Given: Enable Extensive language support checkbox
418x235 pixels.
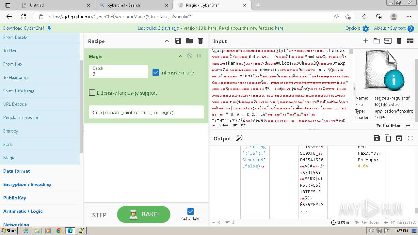Looking at the screenshot, I should coord(92,93).
